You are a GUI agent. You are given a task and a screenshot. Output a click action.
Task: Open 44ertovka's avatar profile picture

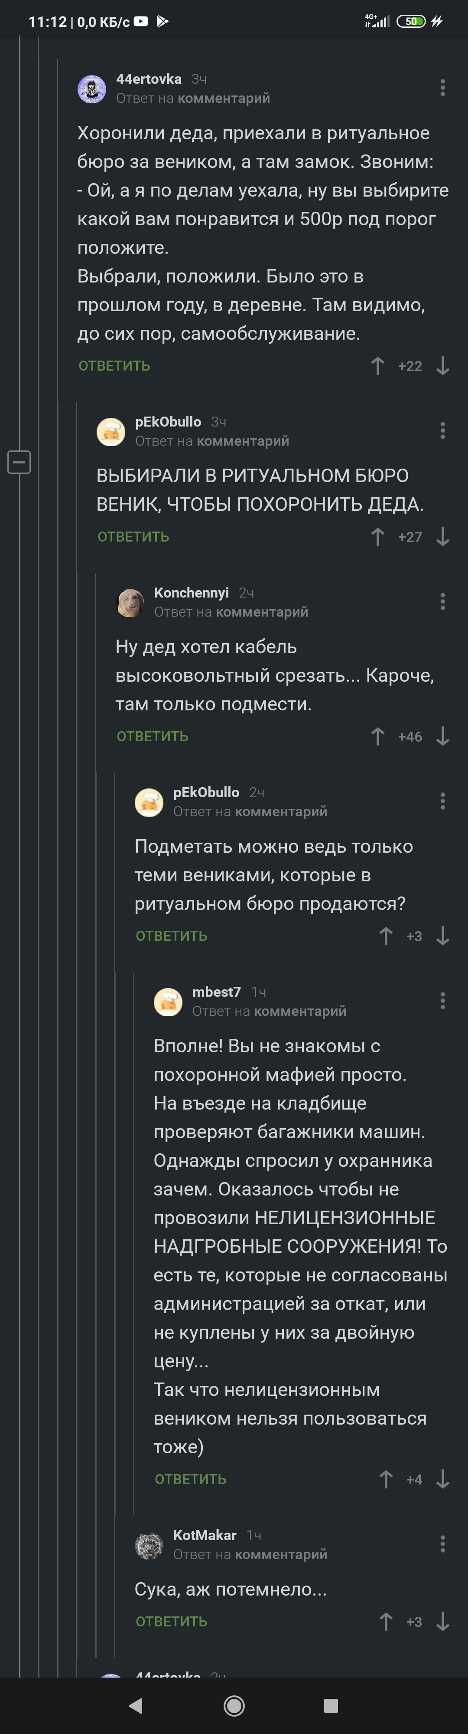point(92,89)
